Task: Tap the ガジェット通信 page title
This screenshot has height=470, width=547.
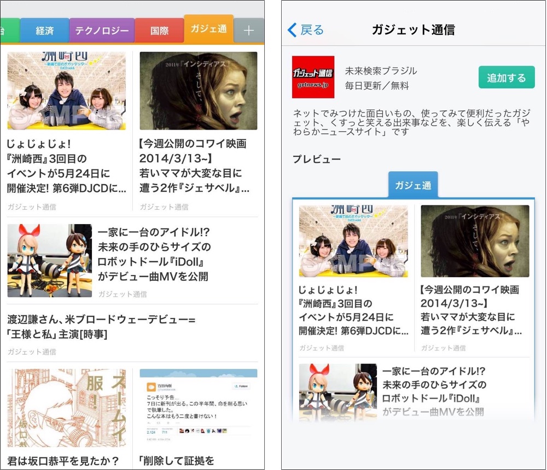Action: [414, 30]
